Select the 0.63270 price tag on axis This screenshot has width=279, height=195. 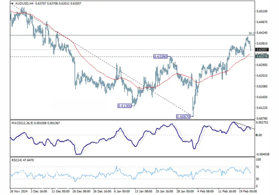click(x=262, y=56)
